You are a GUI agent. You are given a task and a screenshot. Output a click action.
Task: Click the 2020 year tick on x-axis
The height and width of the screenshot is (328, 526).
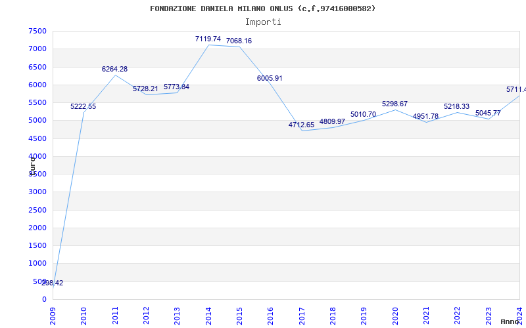(395, 314)
